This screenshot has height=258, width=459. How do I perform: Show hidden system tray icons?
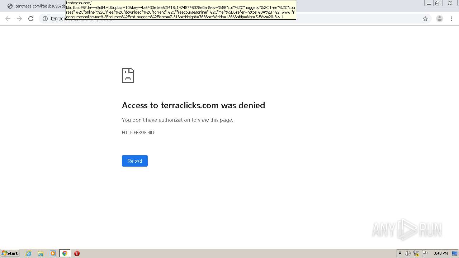[400, 253]
